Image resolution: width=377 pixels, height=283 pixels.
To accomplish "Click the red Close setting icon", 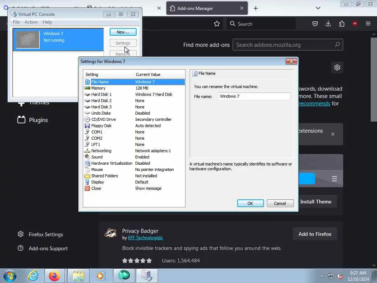I will (x=87, y=188).
